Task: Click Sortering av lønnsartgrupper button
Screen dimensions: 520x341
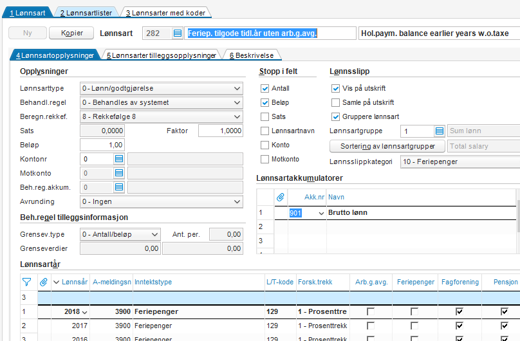Action: (387, 146)
